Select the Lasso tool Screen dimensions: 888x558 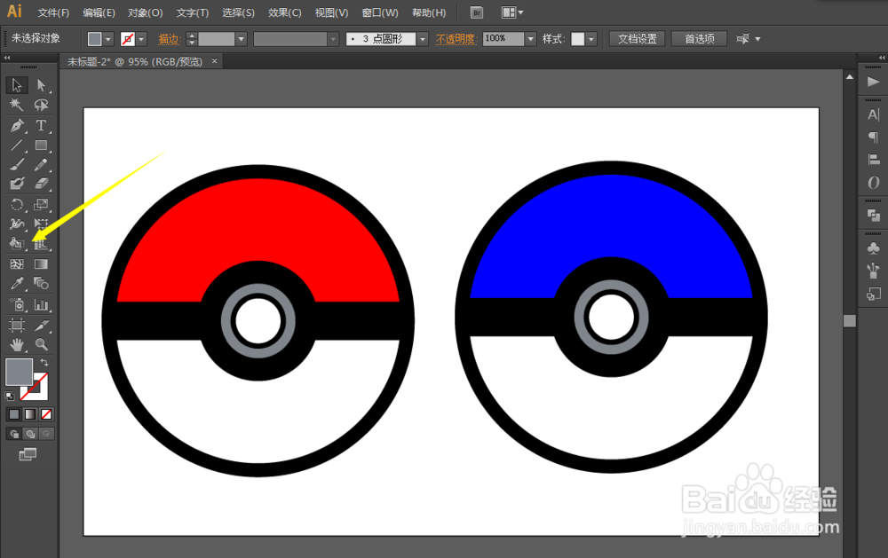(41, 105)
